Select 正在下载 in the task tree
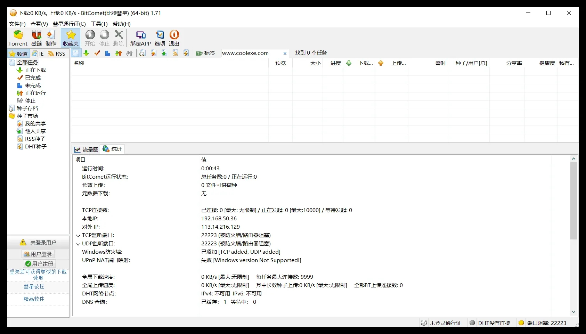Viewport: 586px width, 334px height. (35, 70)
